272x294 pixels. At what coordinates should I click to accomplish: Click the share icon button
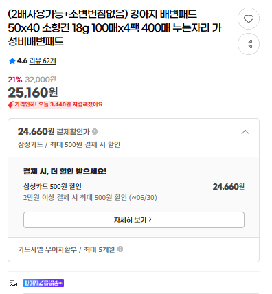pyautogui.click(x=249, y=44)
